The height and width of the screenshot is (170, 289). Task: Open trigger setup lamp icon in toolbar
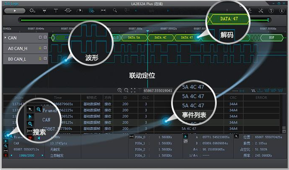click(x=44, y=11)
